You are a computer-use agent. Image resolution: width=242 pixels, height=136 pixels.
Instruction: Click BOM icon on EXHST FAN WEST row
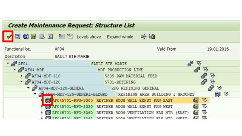pyautogui.click(x=196, y=107)
